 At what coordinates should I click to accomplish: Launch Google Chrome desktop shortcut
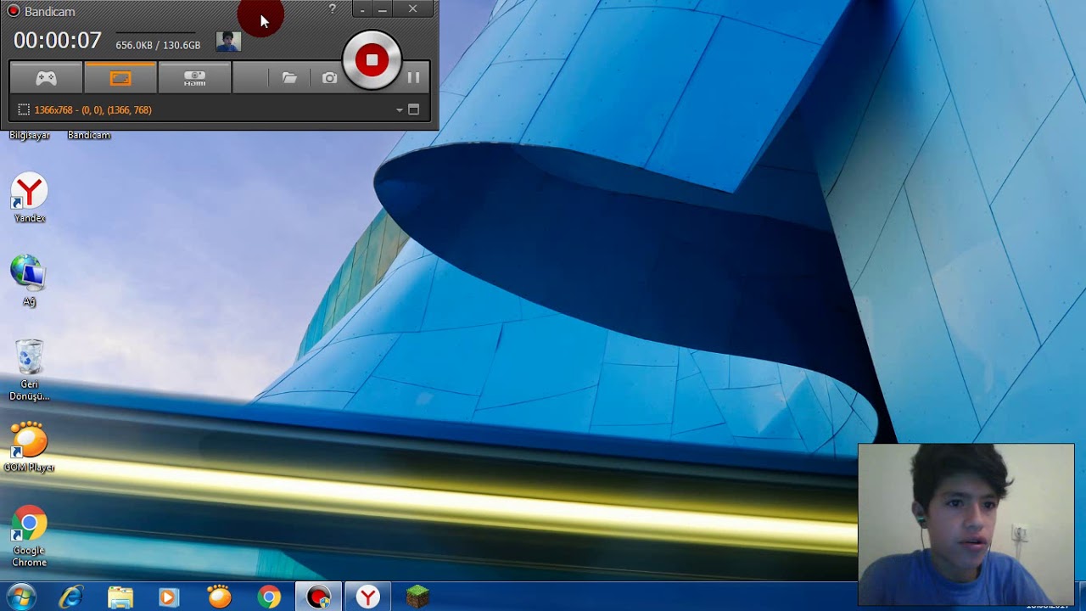click(29, 536)
